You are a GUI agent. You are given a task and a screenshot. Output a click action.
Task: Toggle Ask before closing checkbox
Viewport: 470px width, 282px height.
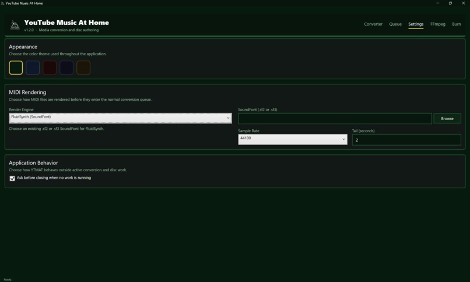(12, 178)
